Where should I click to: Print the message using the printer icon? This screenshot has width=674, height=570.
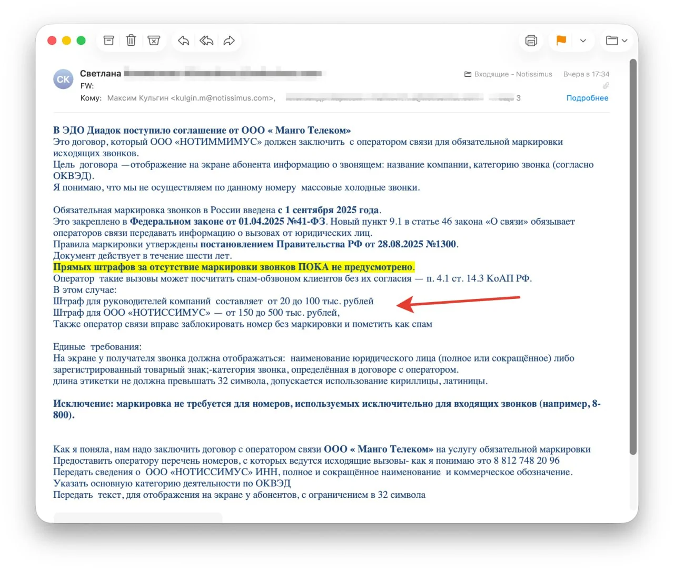pos(531,41)
